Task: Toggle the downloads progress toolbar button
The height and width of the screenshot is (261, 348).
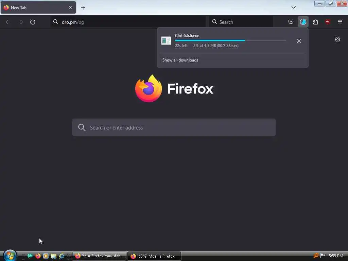Action: tap(303, 22)
